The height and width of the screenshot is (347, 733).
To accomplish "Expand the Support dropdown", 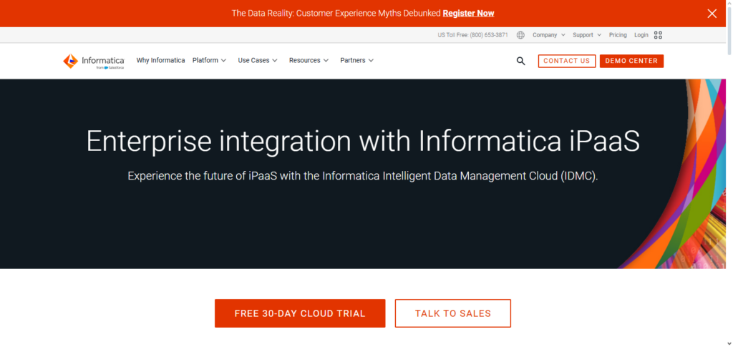I will [x=587, y=35].
